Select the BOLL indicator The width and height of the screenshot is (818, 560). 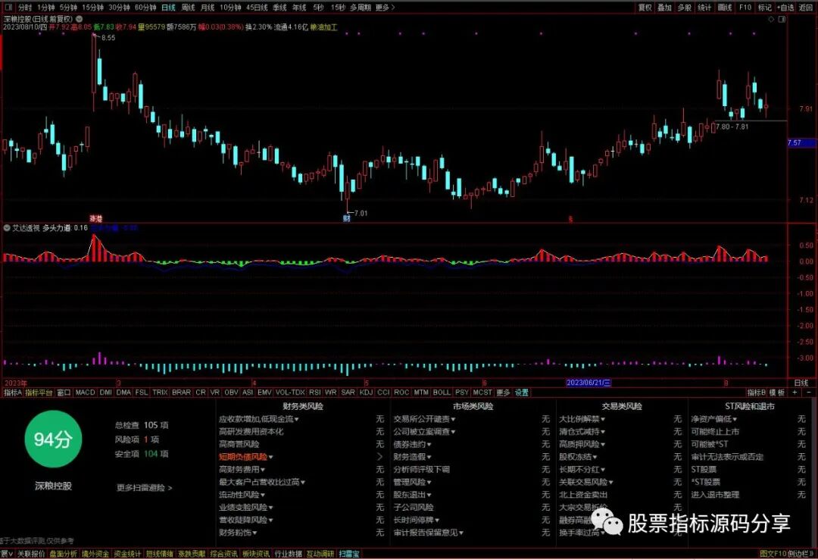[x=442, y=393]
